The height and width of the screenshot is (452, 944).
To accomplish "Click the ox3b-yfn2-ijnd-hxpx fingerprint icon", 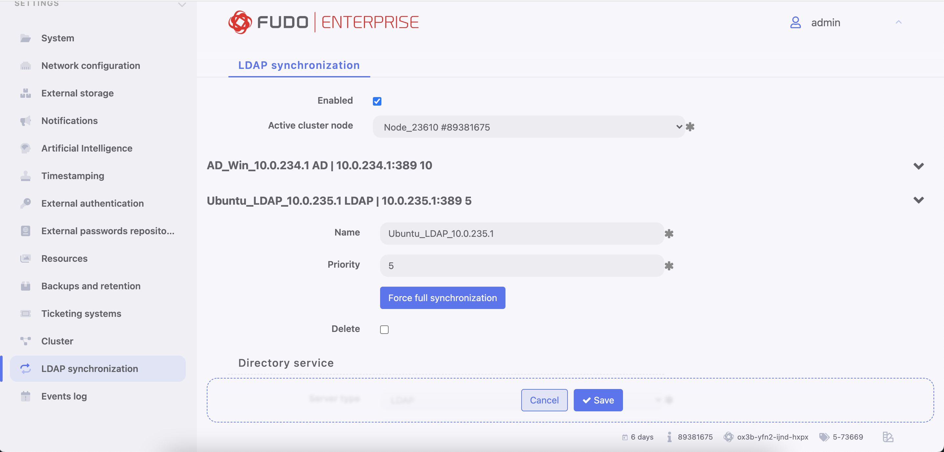I will tap(728, 437).
